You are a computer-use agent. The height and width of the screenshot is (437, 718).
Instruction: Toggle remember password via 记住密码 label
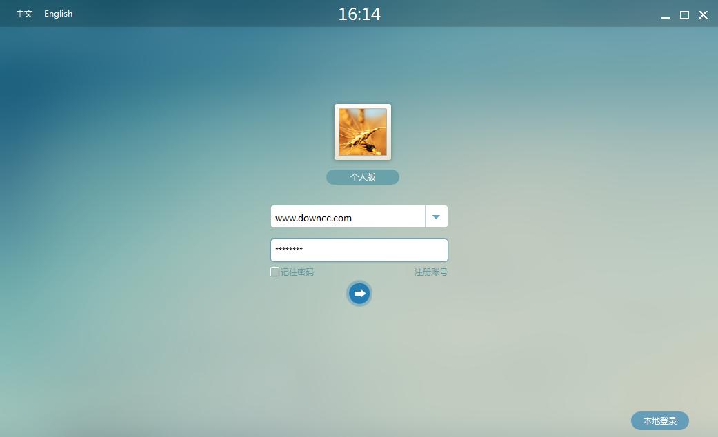(x=297, y=272)
